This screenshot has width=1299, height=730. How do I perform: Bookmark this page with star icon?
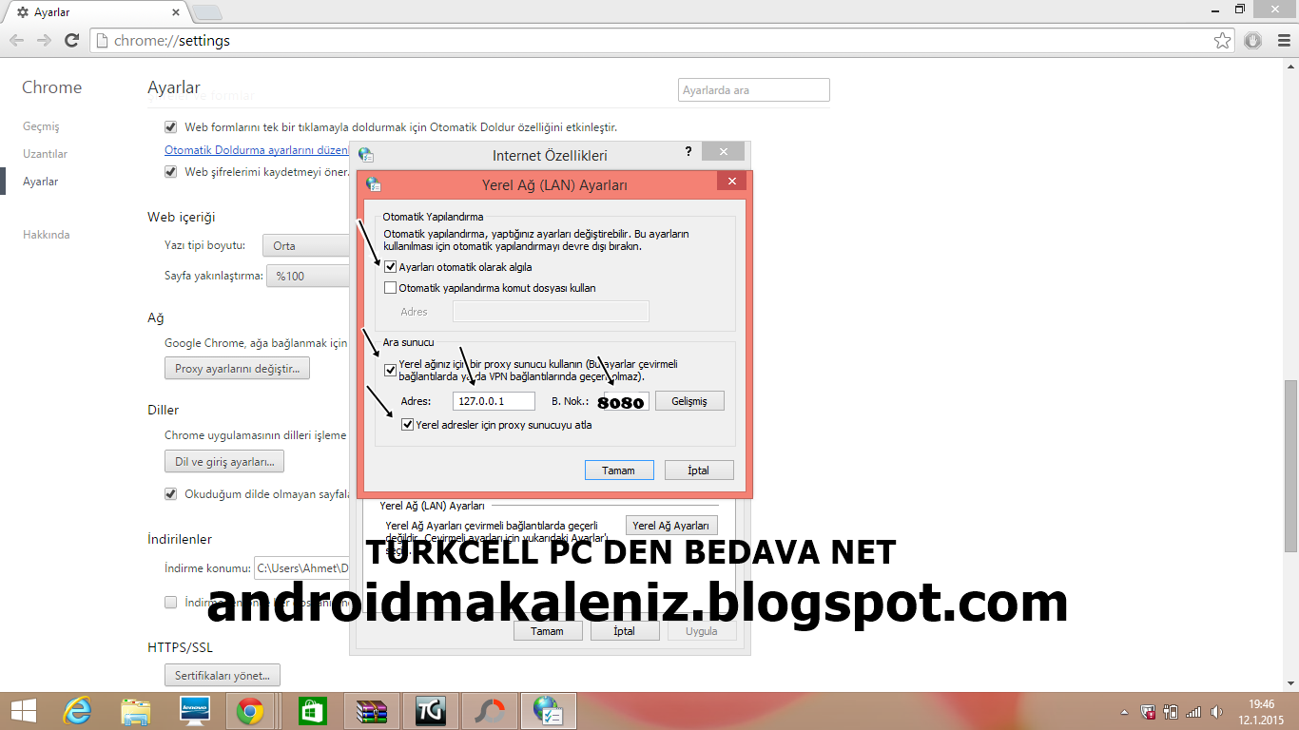click(x=1222, y=41)
